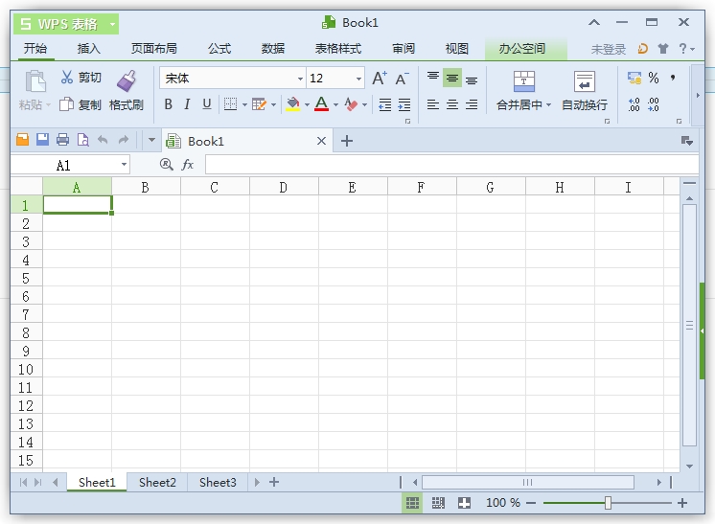Click the WPS 表格 application menu button
The width and height of the screenshot is (715, 524).
[65, 23]
